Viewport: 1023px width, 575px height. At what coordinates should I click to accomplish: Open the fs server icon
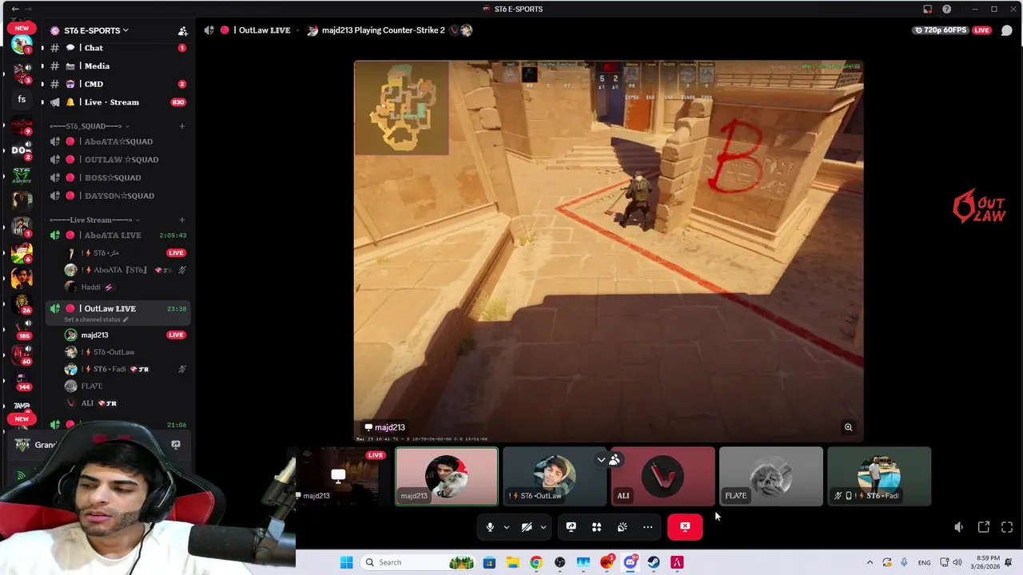(22, 100)
